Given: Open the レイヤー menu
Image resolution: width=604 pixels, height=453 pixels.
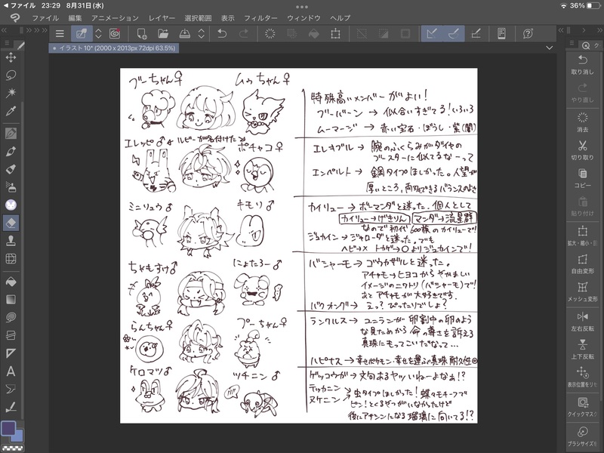Looking at the screenshot, I should tap(162, 18).
